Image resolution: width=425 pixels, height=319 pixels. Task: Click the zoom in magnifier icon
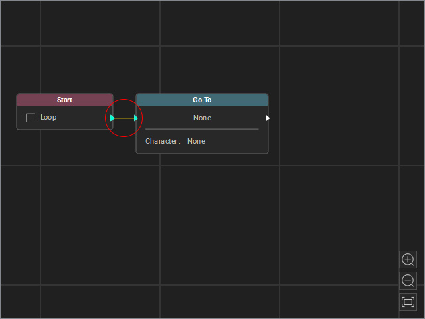pos(408,259)
